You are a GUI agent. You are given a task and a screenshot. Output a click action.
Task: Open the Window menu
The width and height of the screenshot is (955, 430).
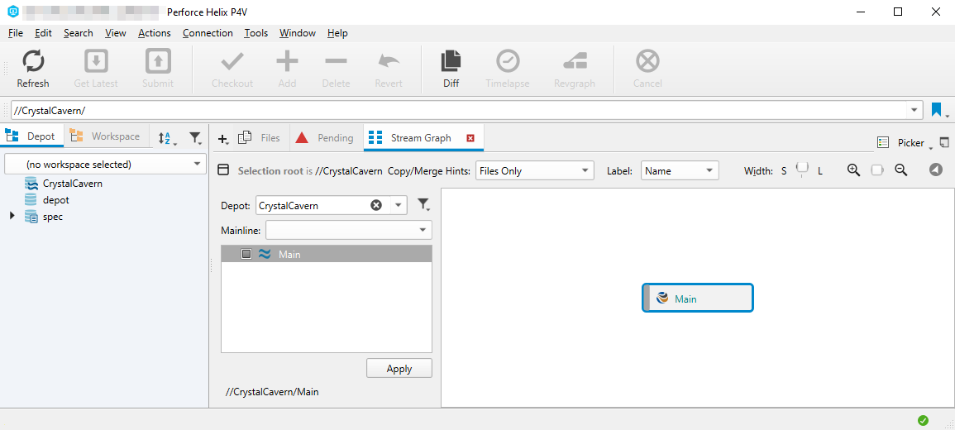tap(297, 33)
